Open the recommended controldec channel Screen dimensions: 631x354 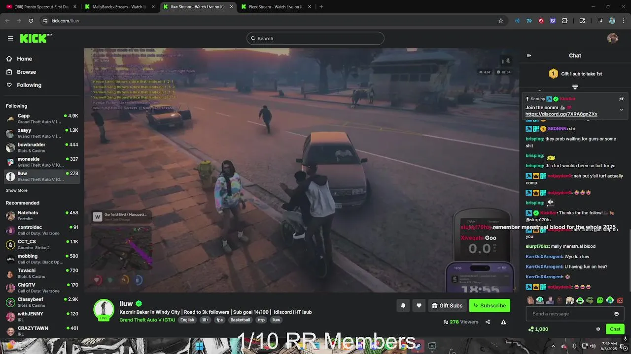coord(41,230)
